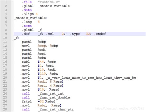Click the "runtime.c" string
Screen dimensions: 146x112
49,2
